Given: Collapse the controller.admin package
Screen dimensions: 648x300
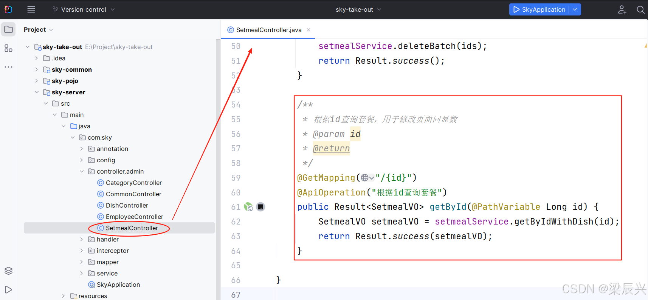Looking at the screenshot, I should pyautogui.click(x=82, y=171).
